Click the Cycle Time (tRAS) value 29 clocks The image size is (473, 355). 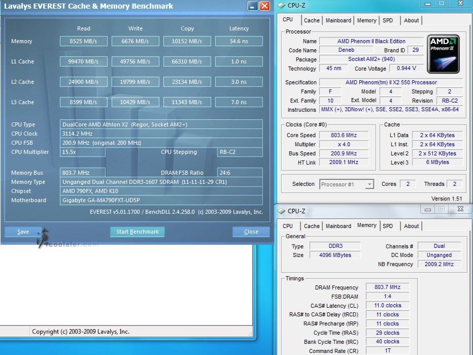click(x=387, y=333)
